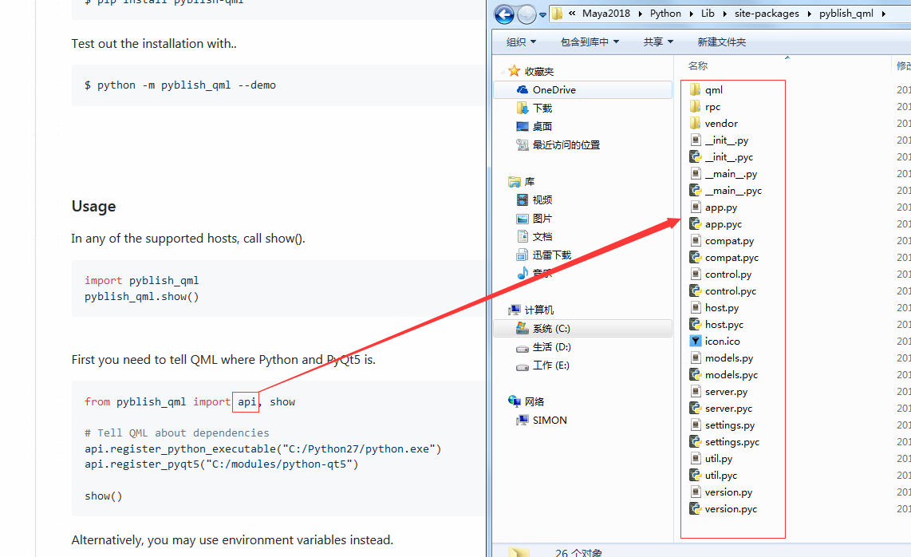Select the rpc folder icon

pyautogui.click(x=696, y=106)
